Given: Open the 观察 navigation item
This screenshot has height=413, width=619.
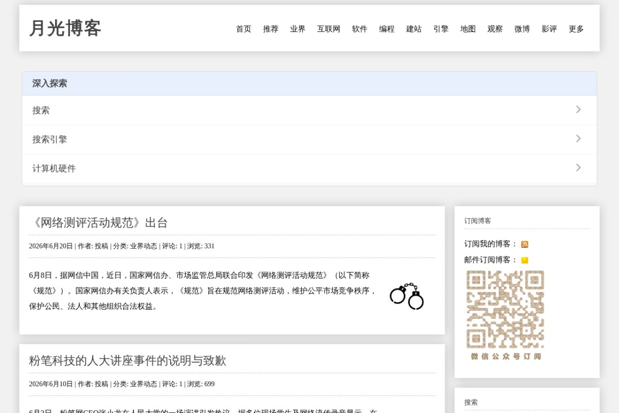Looking at the screenshot, I should pyautogui.click(x=495, y=29).
